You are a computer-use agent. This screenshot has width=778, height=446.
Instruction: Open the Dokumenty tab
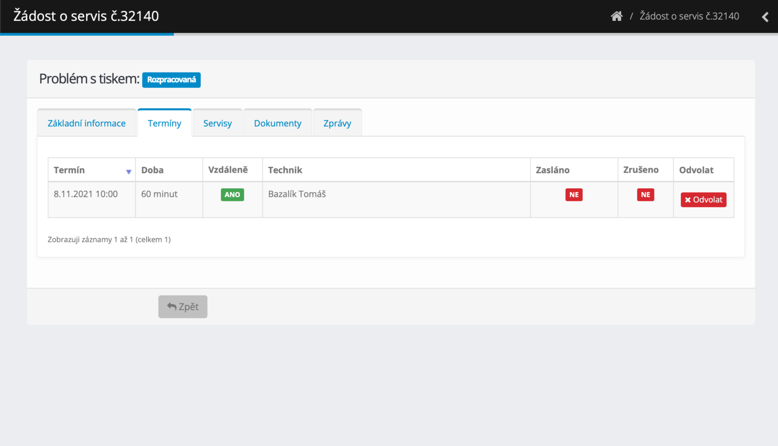tap(277, 123)
